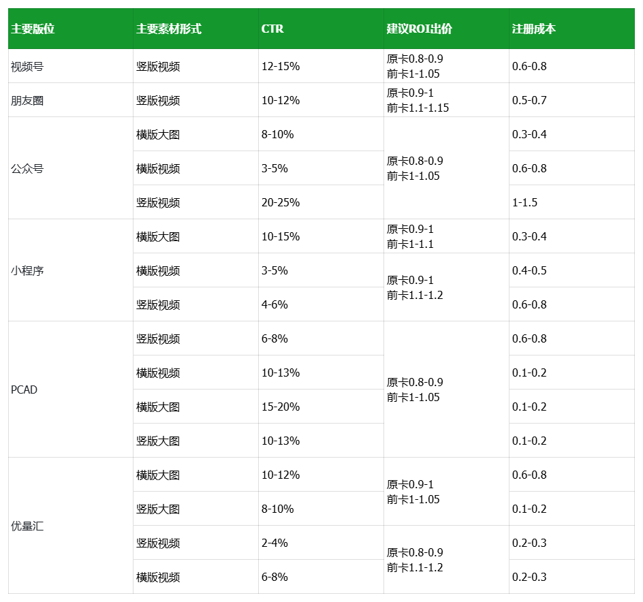Viewport: 643px width, 602px height.
Task: Click the 20-25% CTR cell
Action: 321,202
